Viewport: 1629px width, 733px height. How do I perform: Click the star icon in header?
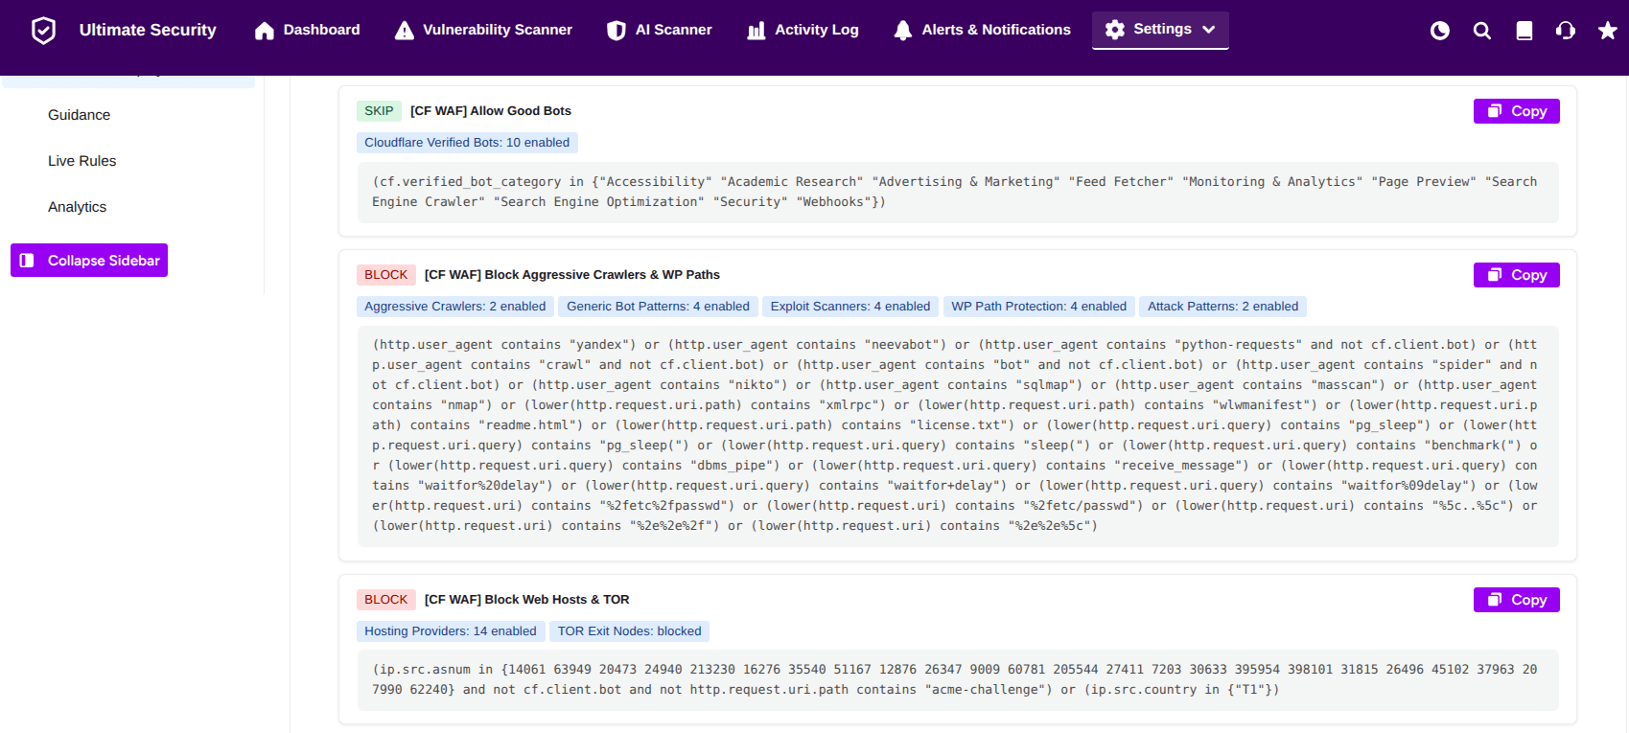pyautogui.click(x=1608, y=31)
